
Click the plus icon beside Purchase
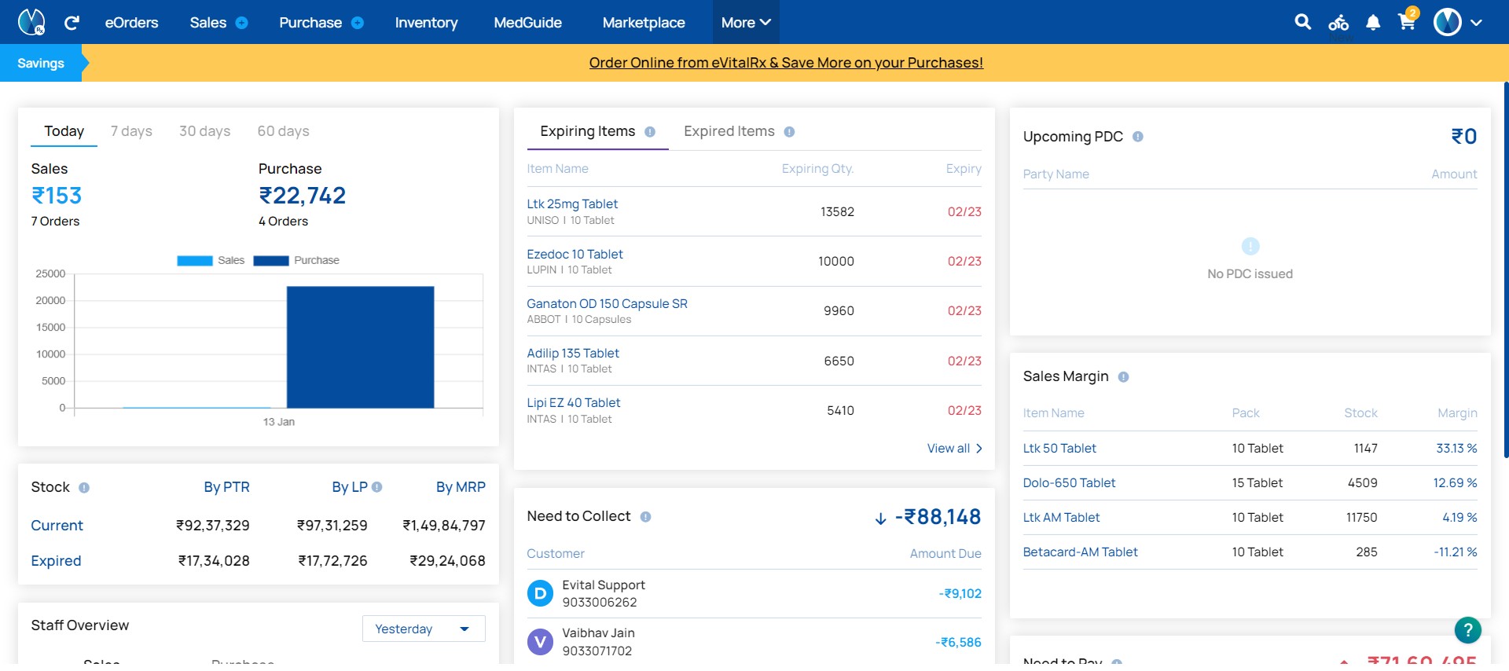358,23
